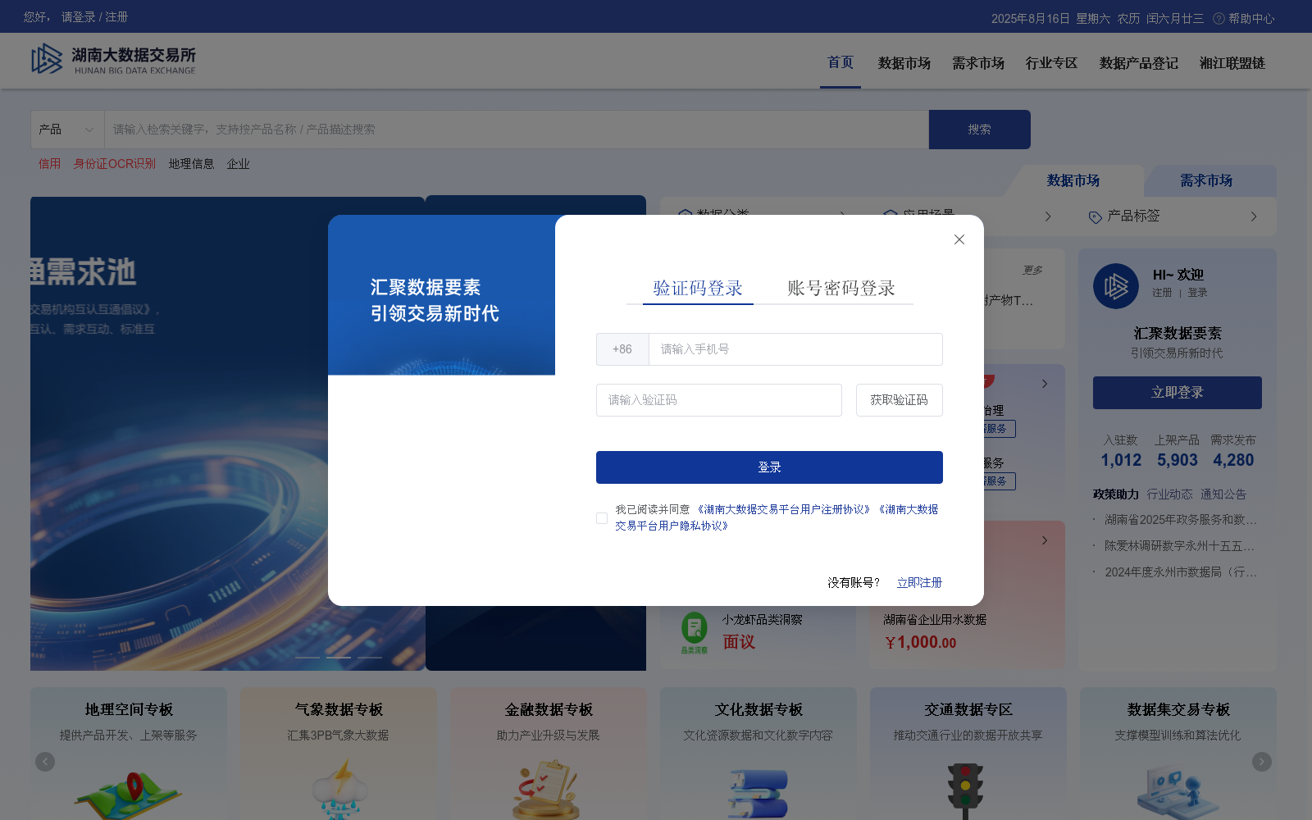The image size is (1312, 820).
Task: Switch to 账号密码登录 tab
Action: coord(841,288)
